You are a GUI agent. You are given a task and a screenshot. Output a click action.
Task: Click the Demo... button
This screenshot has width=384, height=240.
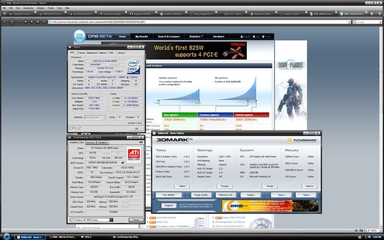pyautogui.click(x=281, y=195)
